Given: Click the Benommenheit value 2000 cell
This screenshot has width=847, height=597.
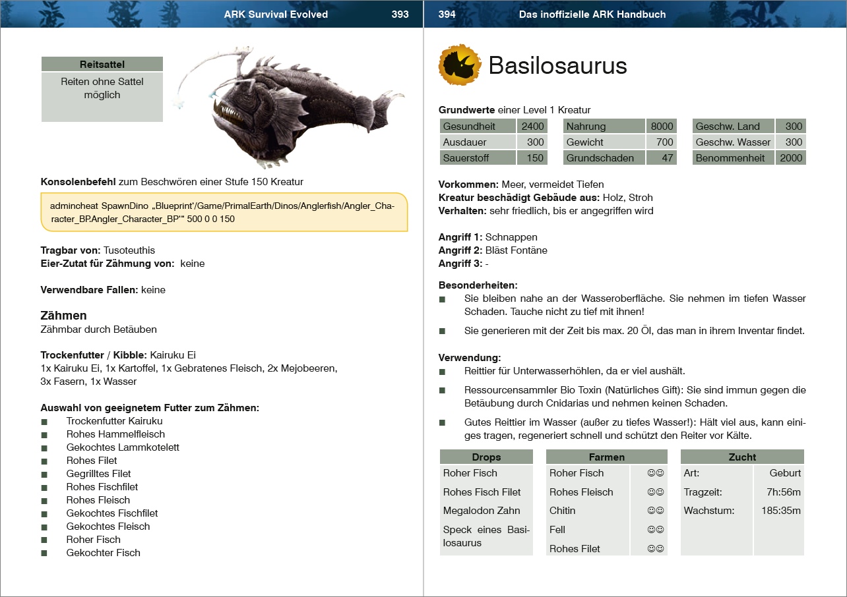Looking at the screenshot, I should [x=790, y=158].
